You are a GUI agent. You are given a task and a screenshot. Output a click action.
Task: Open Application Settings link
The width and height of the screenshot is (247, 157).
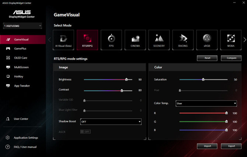click(x=26, y=138)
